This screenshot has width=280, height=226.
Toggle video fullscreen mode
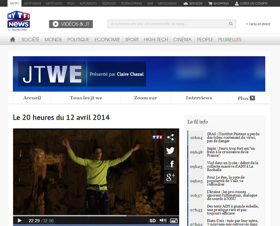(x=174, y=221)
